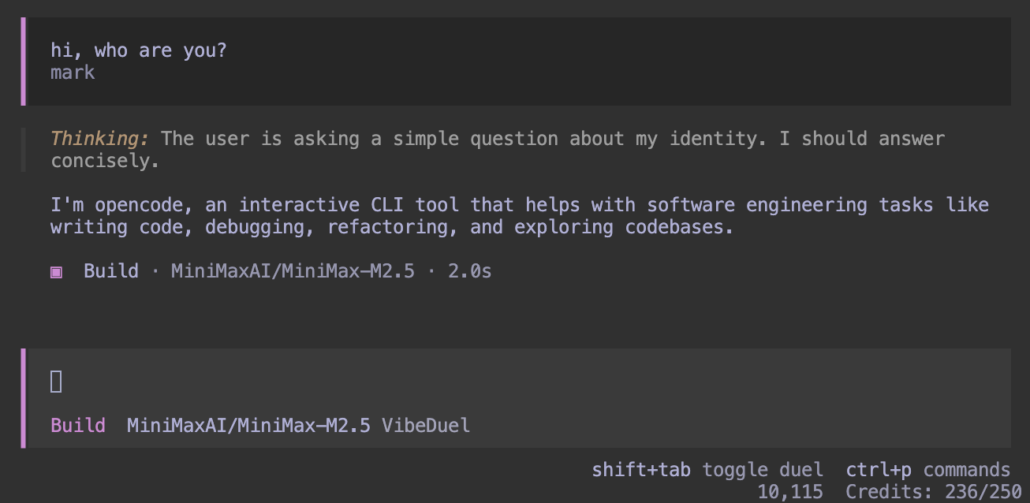Click the model name in the response footer
This screenshot has width=1030, height=503.
click(x=293, y=271)
